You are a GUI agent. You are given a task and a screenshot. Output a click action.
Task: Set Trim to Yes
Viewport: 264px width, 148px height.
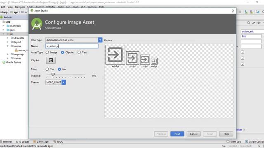pos(47,69)
